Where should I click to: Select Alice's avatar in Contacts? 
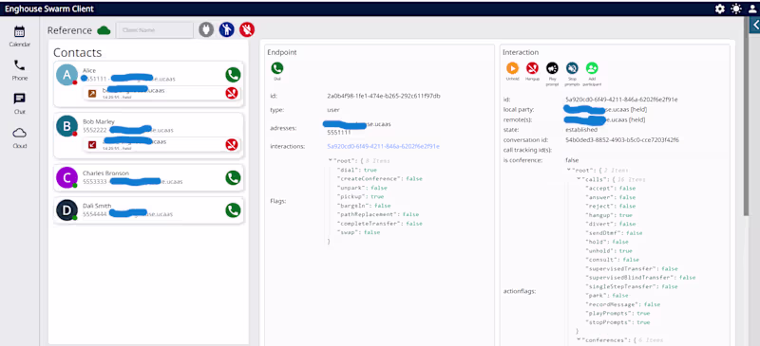(66, 75)
